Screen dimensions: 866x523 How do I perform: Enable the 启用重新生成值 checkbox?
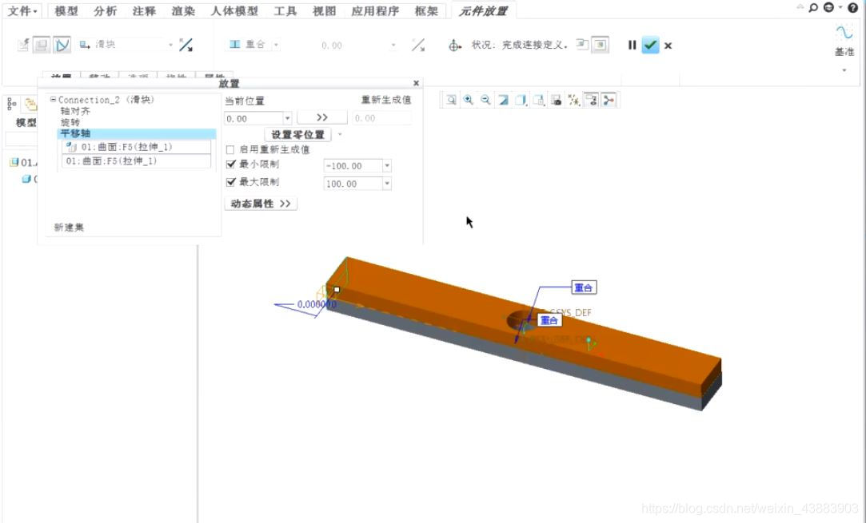(230, 149)
